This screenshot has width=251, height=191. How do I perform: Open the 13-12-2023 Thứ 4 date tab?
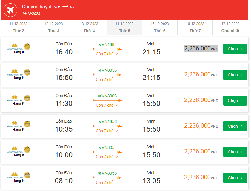coord(89,27)
